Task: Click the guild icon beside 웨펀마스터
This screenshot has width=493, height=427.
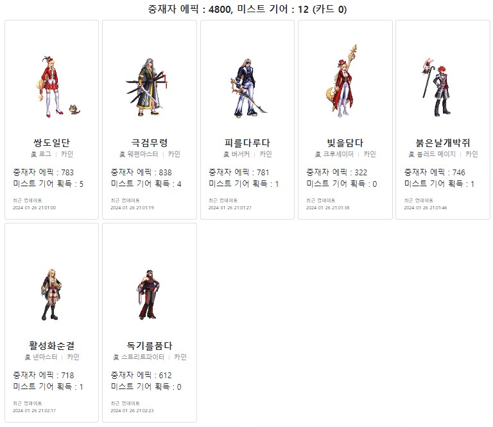Action: 123,154
